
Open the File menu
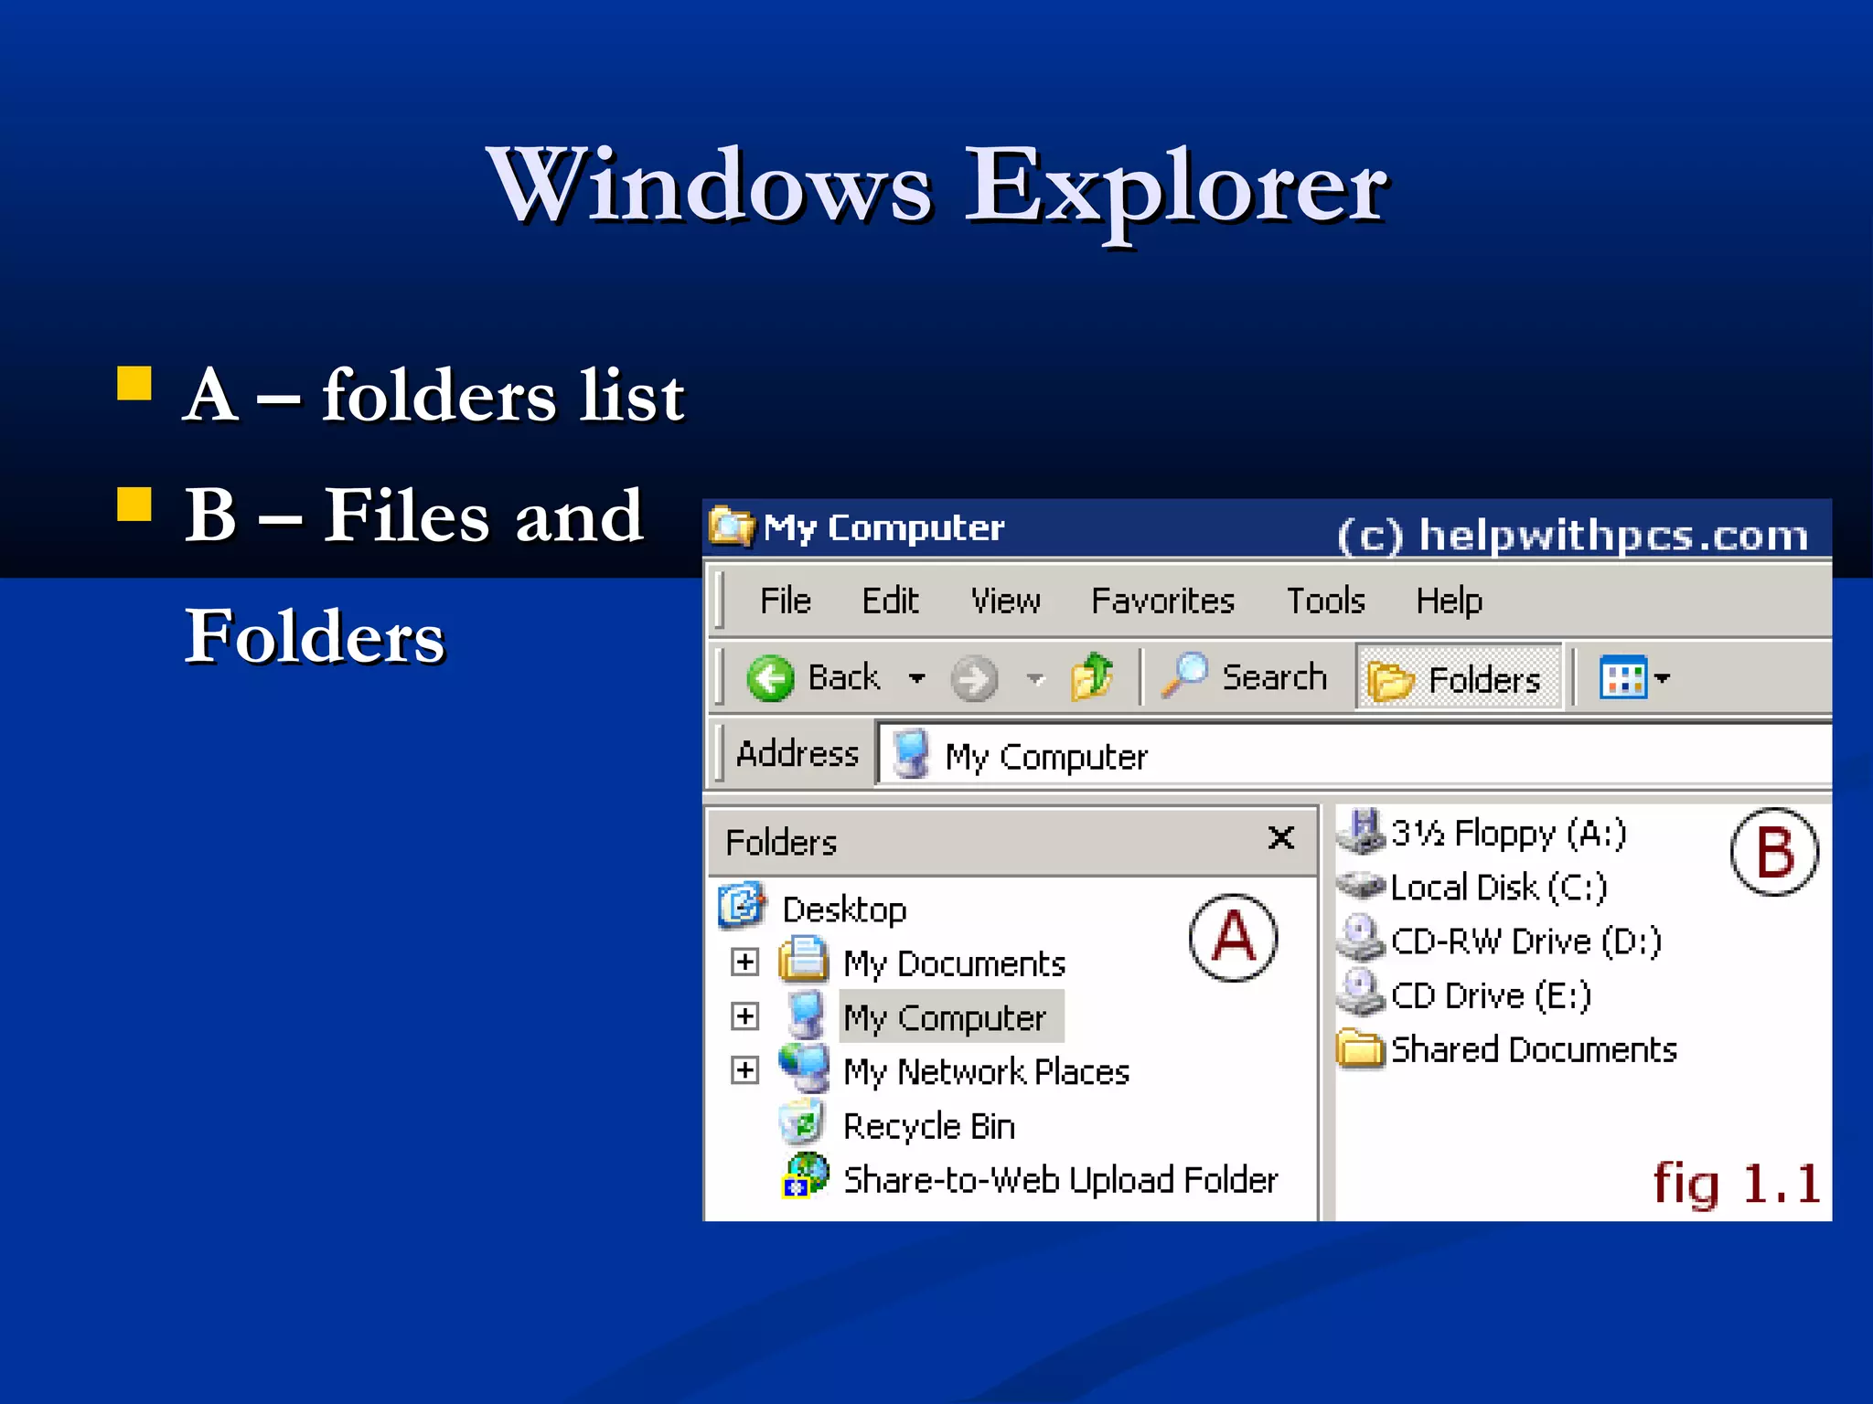click(x=786, y=601)
